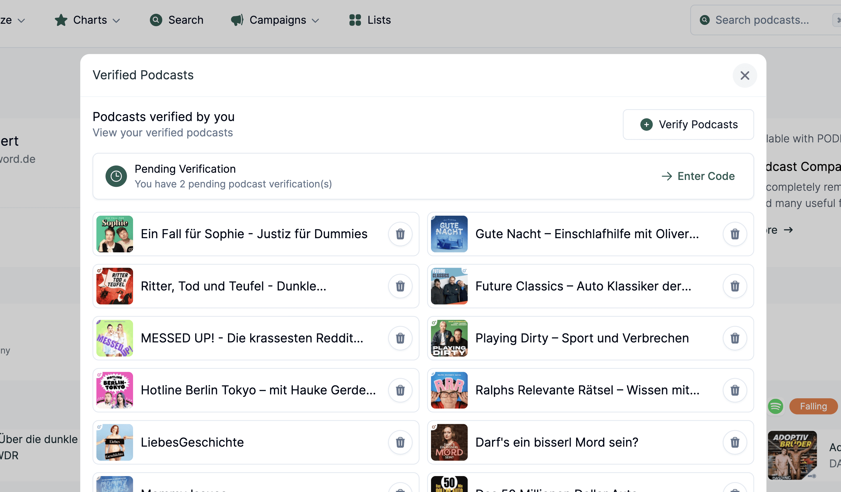Select 'Ralphs Relevante Rätsel – Wissen mit...' title
Image resolution: width=841 pixels, height=492 pixels.
587,390
